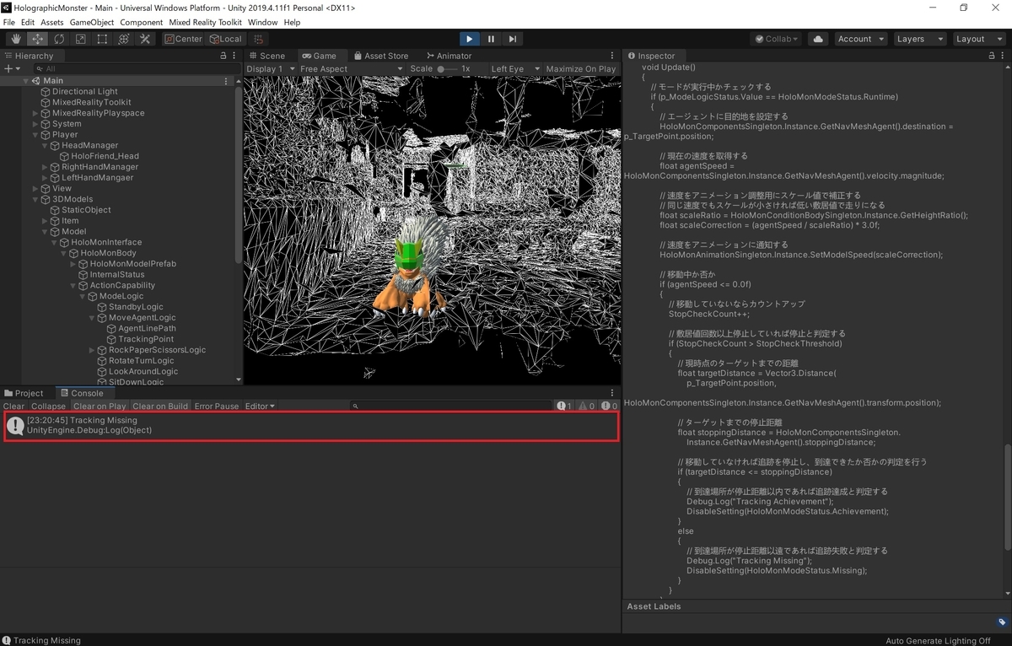
Task: Step one frame forward
Action: pyautogui.click(x=512, y=39)
